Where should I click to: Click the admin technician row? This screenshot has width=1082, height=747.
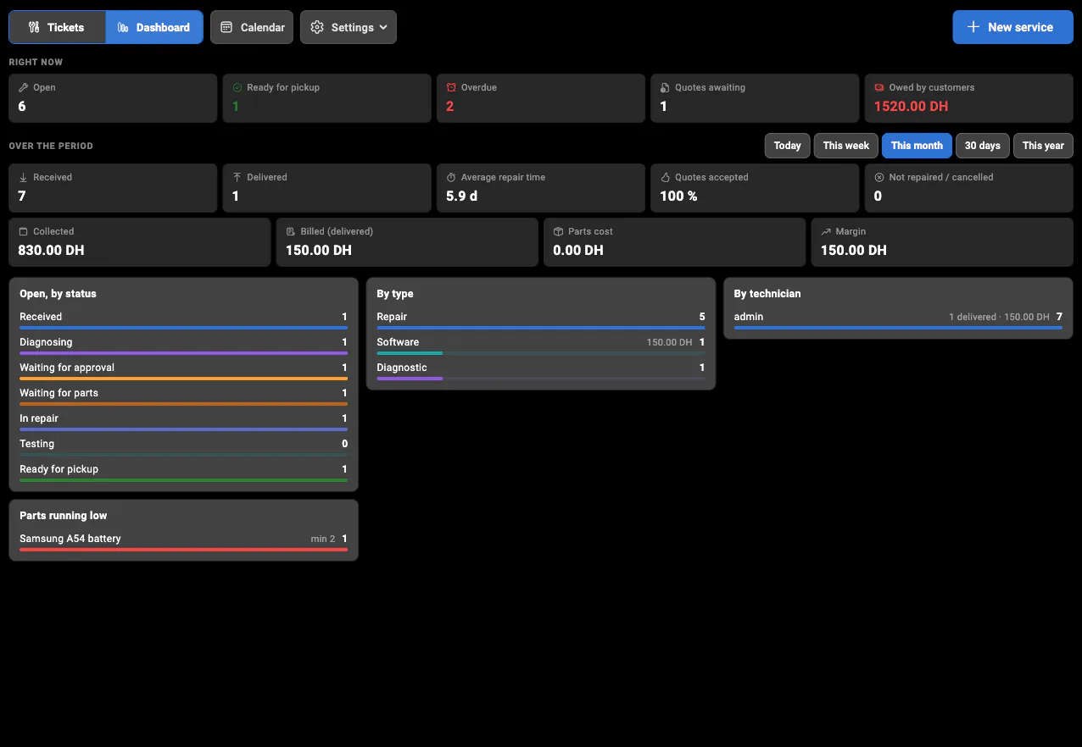(898, 320)
